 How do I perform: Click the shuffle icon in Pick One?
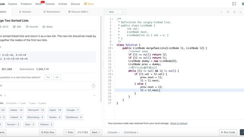pyautogui.click(x=42, y=132)
